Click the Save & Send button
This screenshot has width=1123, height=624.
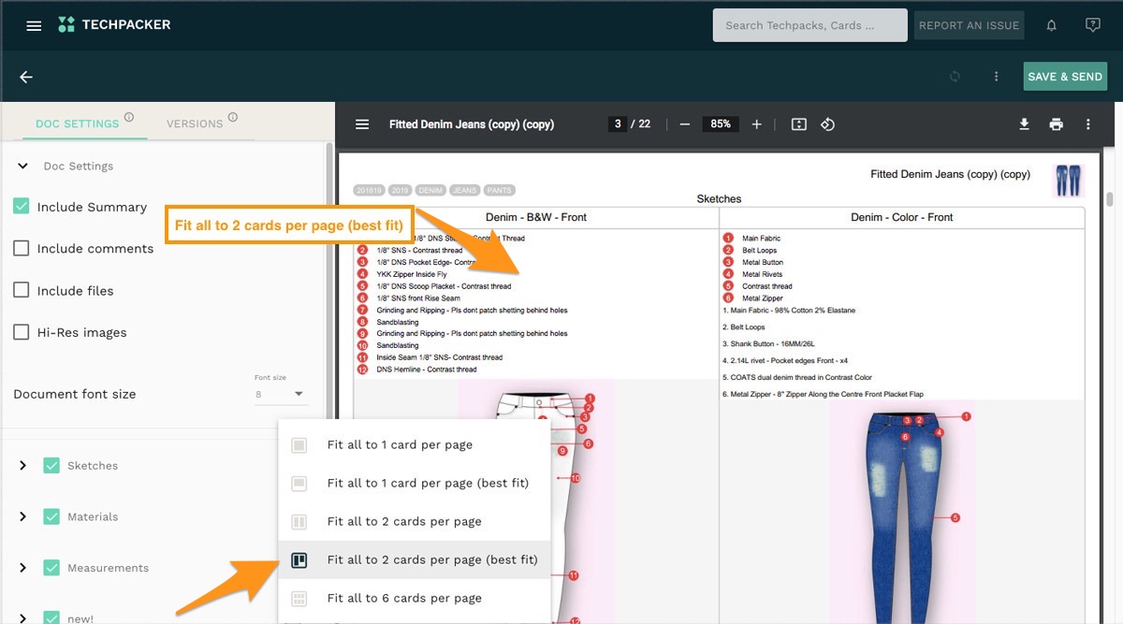point(1065,77)
